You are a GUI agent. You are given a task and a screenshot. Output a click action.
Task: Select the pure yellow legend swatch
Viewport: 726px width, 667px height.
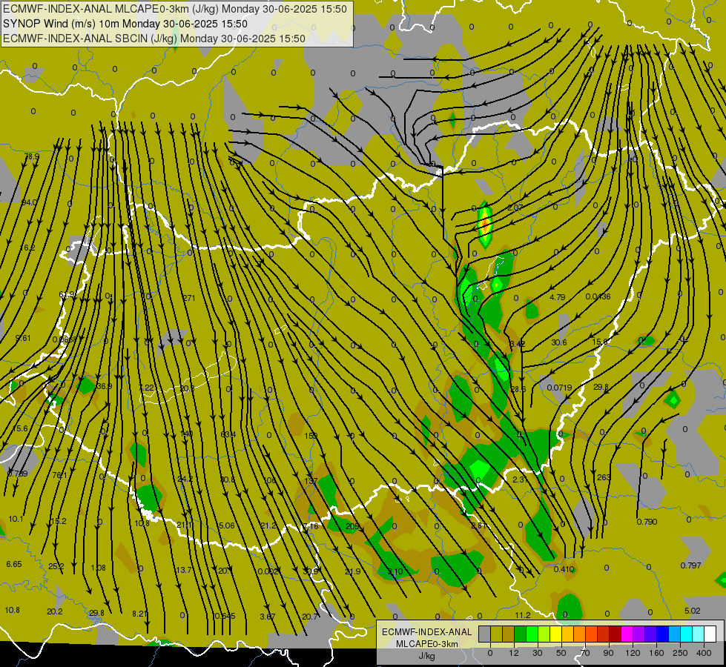click(555, 634)
